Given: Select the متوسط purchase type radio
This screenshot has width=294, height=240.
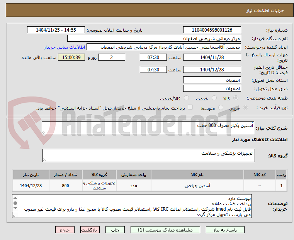Looking at the screenshot, I should coord(221,108).
